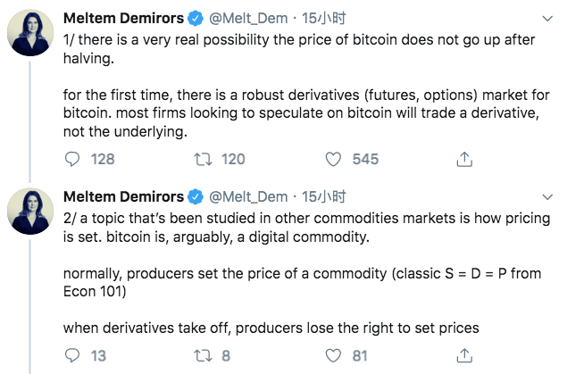Image resolution: width=567 pixels, height=374 pixels.
Task: Open Meltem Demirors name on first tweet
Action: 123,18
